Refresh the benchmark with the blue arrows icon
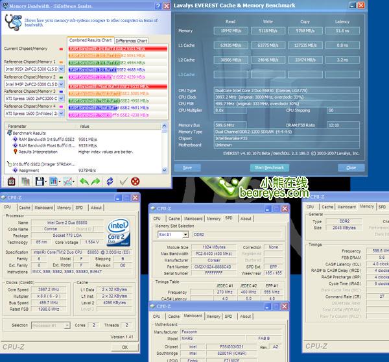This screenshot has width=389, height=362. pos(110,182)
